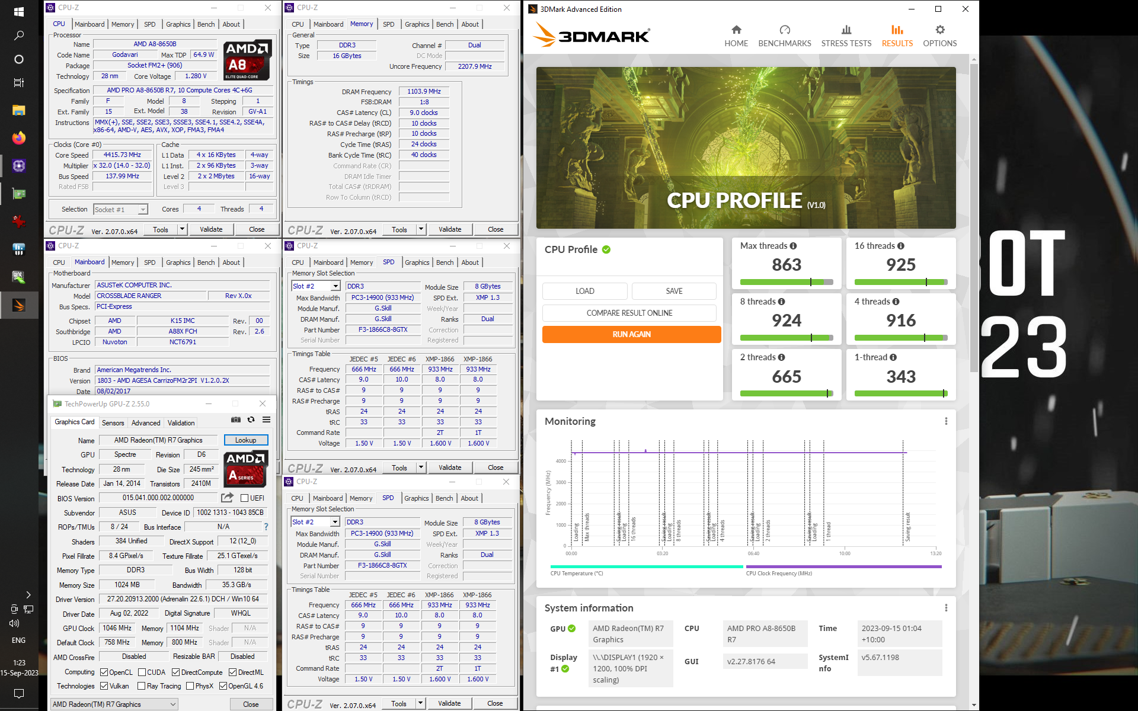Viewport: 1138px width, 711px height.
Task: Toggle PhysX checkbox in GPU-Z
Action: 190,686
